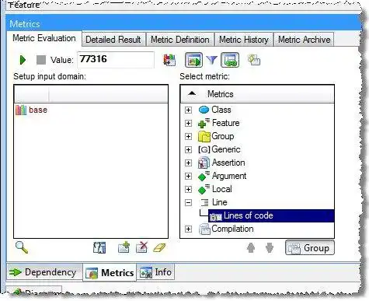Select the Argument tree item
Image resolution: width=369 pixels, height=301 pixels.
pos(229,176)
